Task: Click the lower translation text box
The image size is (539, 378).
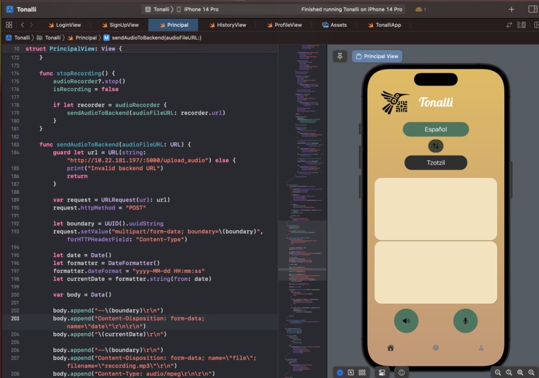Action: (435, 272)
